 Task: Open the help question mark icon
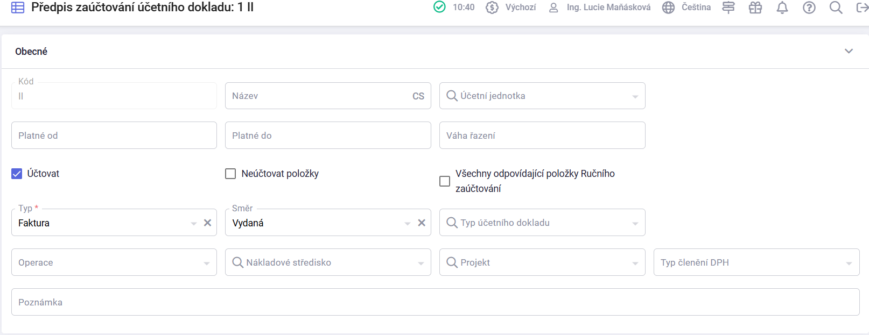coord(809,8)
